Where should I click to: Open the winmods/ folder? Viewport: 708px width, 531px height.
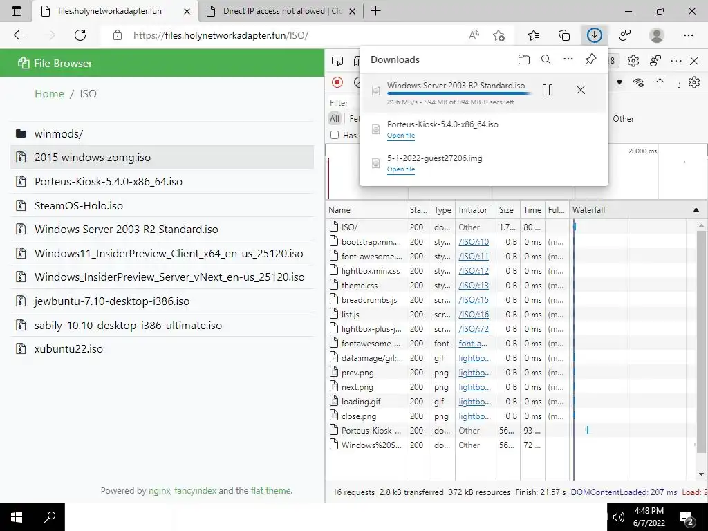pyautogui.click(x=59, y=133)
